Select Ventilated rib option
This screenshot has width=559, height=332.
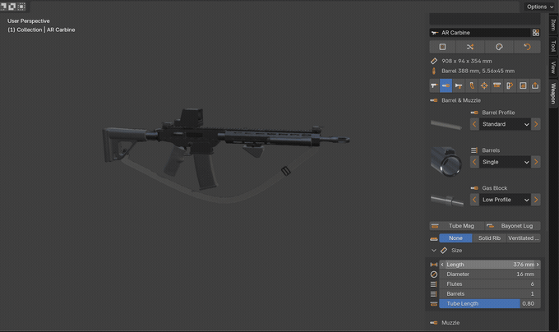pos(524,238)
